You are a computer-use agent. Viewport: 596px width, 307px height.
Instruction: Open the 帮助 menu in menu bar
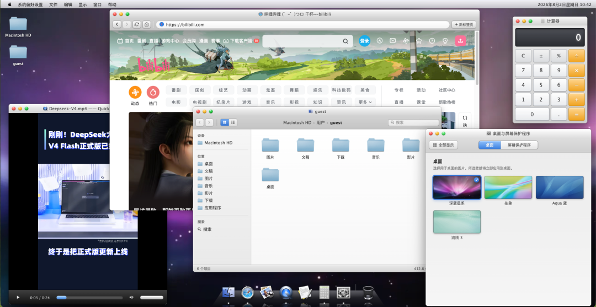point(112,4)
